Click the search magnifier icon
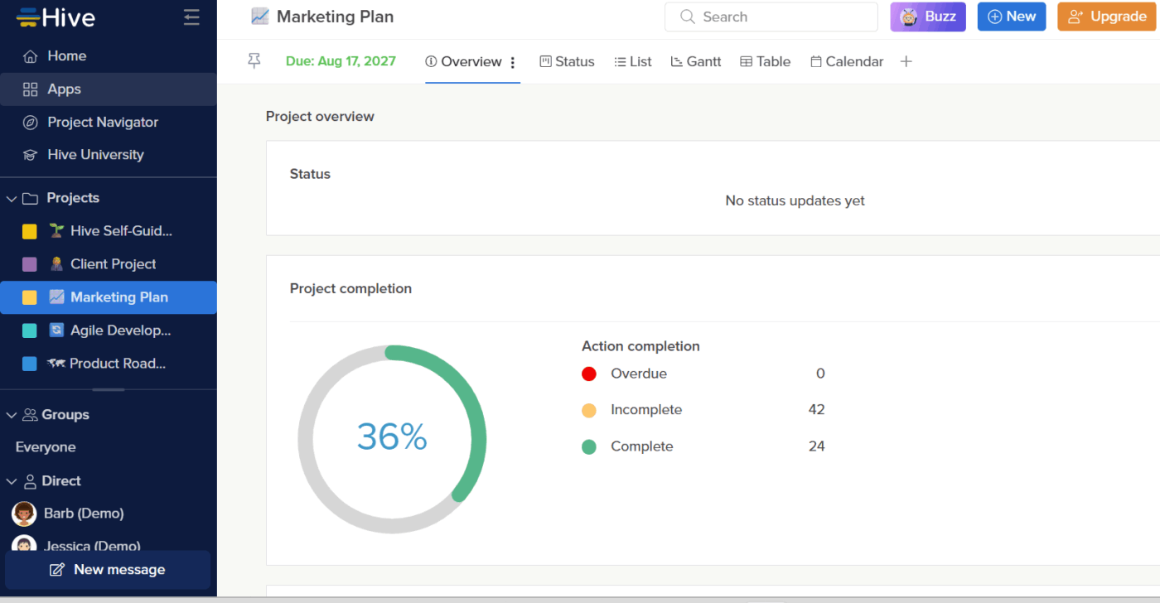 pos(688,17)
